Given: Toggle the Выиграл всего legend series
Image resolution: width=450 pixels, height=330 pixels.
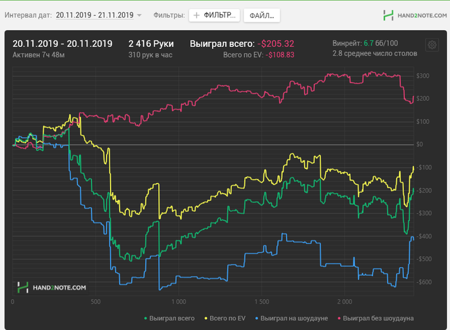Looking at the screenshot, I should point(169,318).
